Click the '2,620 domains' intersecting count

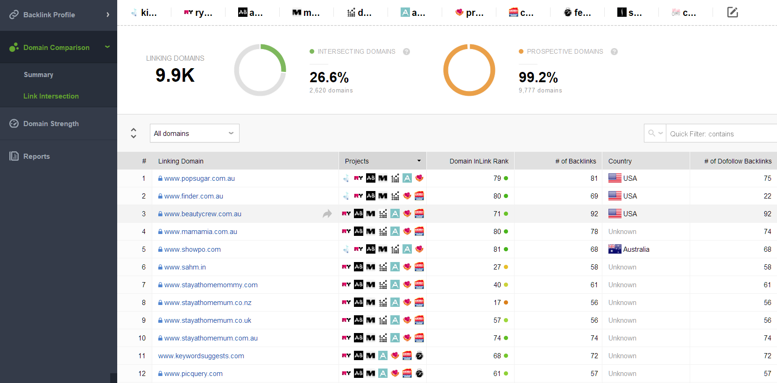point(331,91)
